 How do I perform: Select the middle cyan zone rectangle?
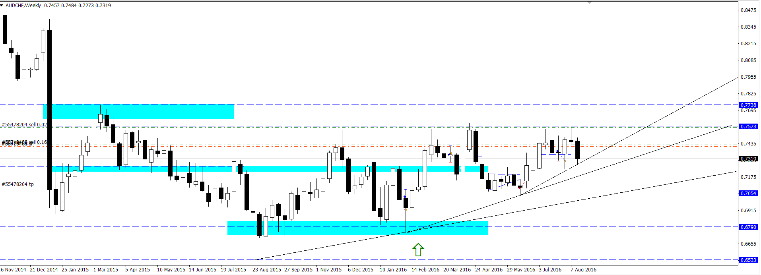[270, 169]
